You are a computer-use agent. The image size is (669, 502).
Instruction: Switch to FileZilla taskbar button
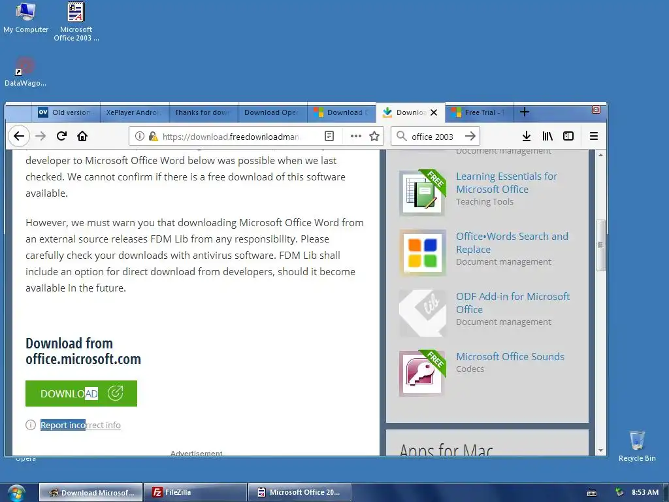[x=195, y=493]
